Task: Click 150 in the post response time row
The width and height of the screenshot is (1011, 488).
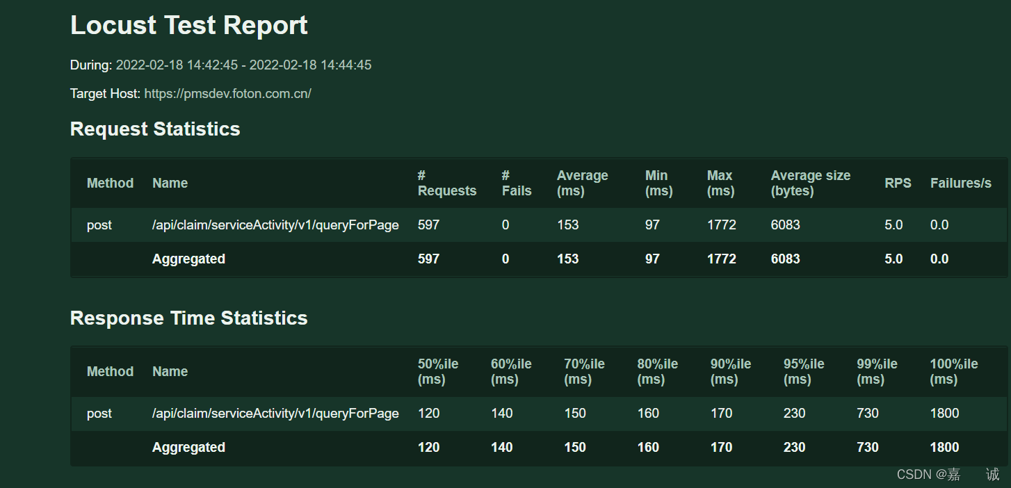Action: (575, 414)
